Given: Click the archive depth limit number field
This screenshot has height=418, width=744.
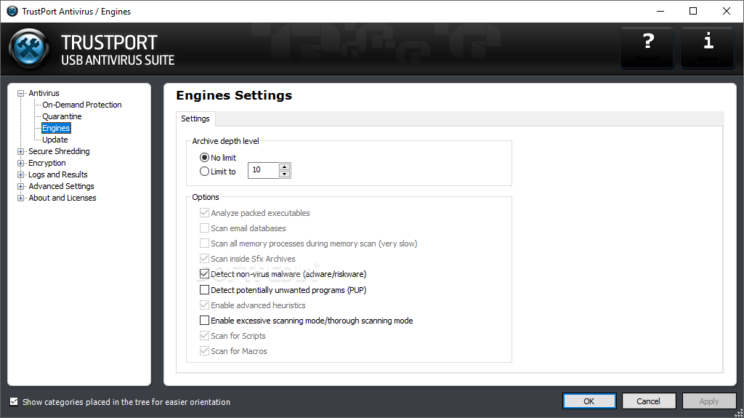Looking at the screenshot, I should point(264,170).
